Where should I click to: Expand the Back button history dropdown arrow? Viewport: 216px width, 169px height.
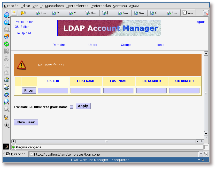pyautogui.click(x=9, y=25)
